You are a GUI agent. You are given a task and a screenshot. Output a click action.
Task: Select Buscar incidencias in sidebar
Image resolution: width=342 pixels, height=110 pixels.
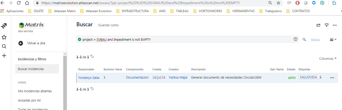tap(37, 69)
